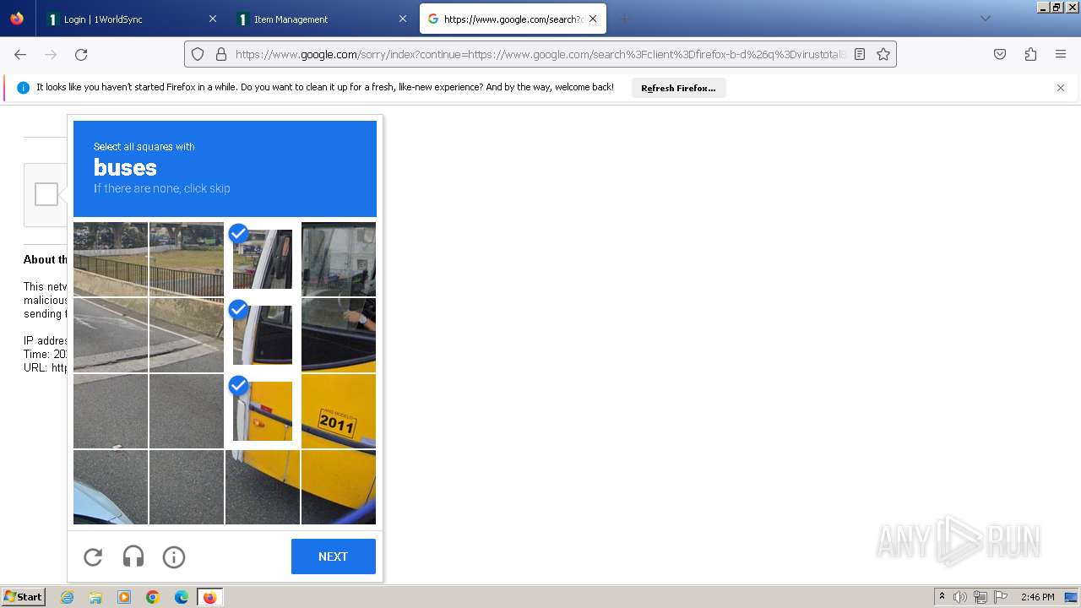The width and height of the screenshot is (1081, 608).
Task: Select the tile showing 2011 plate
Action: 339,411
